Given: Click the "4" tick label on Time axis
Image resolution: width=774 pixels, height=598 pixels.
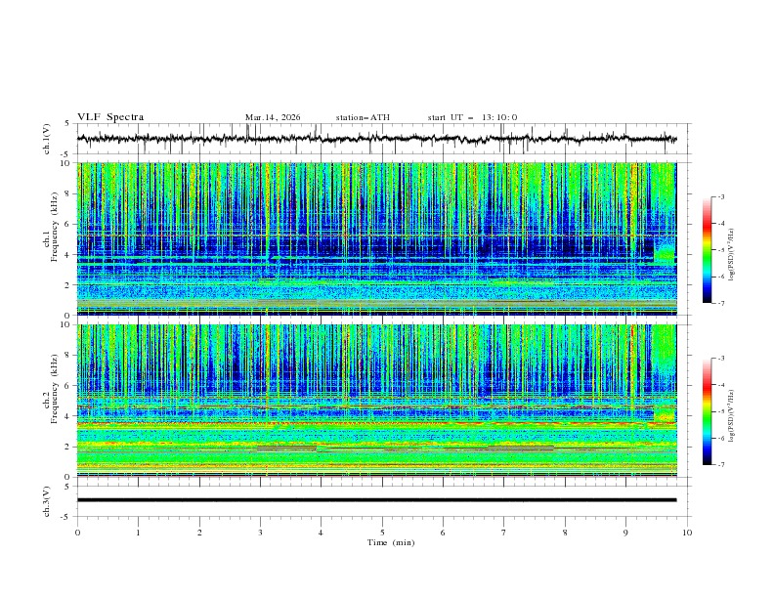Looking at the screenshot, I should (321, 533).
